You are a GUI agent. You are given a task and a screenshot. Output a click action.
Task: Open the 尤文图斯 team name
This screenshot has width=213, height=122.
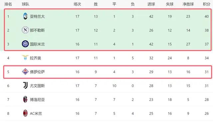37,86
